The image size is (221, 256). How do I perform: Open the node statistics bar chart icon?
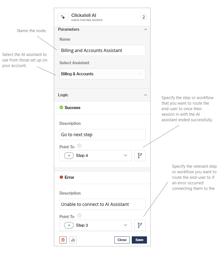73,240
